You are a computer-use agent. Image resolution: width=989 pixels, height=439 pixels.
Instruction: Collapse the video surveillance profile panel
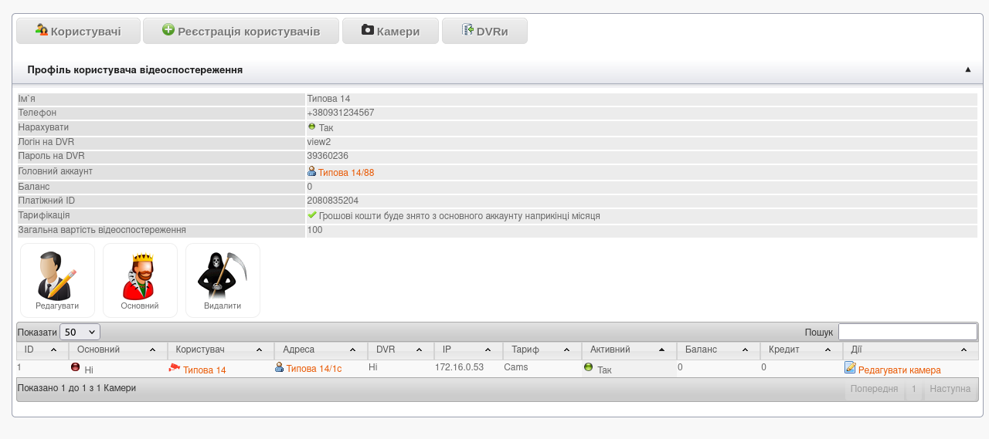point(967,69)
